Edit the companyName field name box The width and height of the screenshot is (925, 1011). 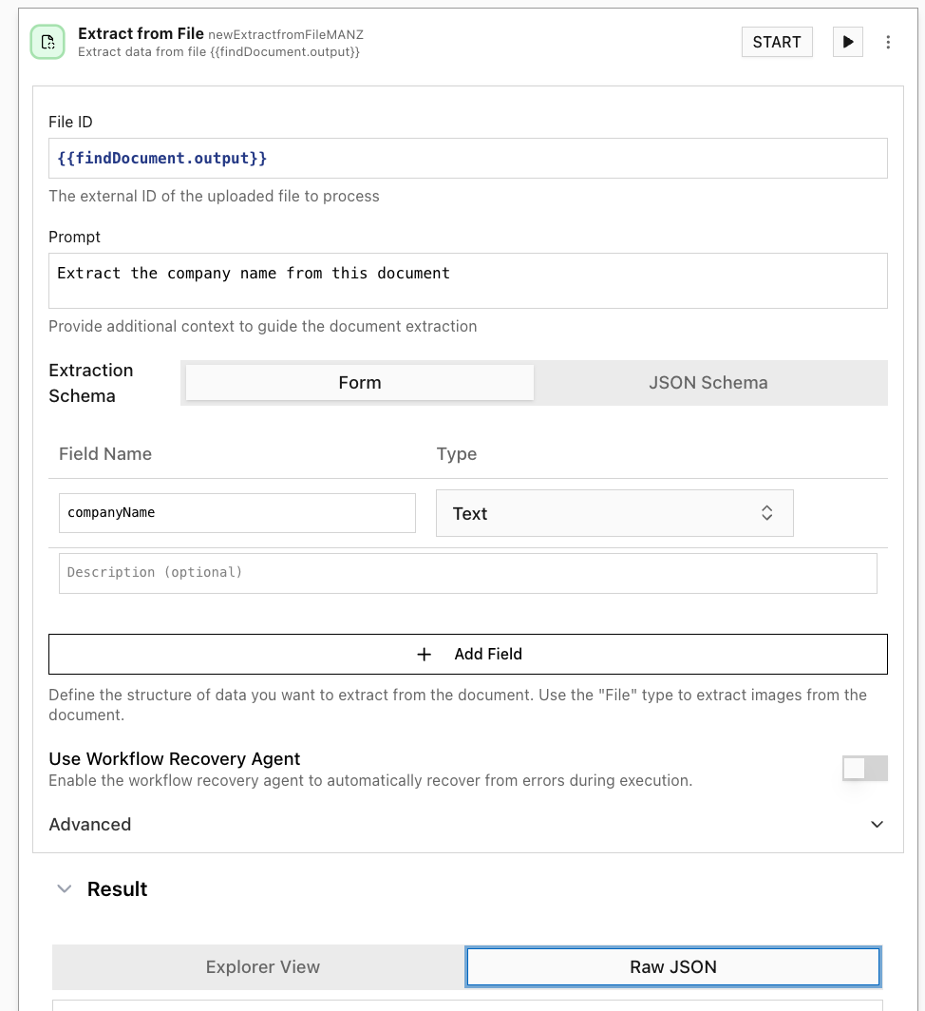237,512
